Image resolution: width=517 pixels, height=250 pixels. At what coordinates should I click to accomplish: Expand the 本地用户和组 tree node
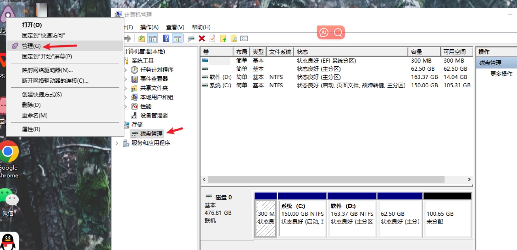click(x=125, y=97)
